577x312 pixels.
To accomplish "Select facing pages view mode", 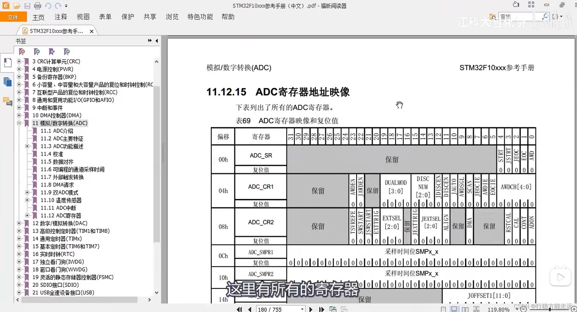I will click(465, 309).
